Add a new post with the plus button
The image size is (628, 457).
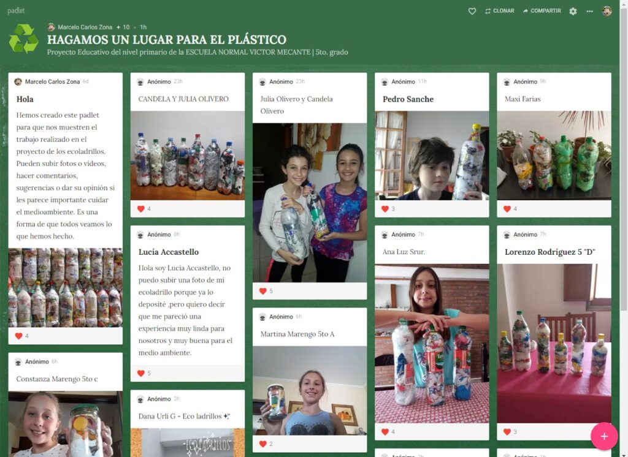point(604,436)
